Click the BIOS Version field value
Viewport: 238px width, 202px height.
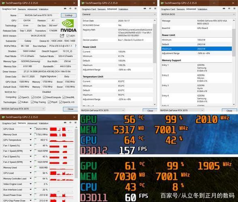tap(38, 36)
